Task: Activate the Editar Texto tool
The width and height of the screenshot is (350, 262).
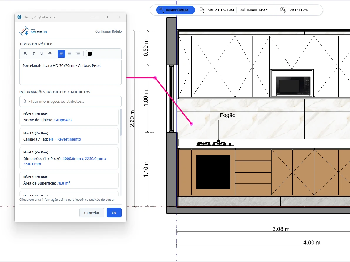Action: (294, 10)
